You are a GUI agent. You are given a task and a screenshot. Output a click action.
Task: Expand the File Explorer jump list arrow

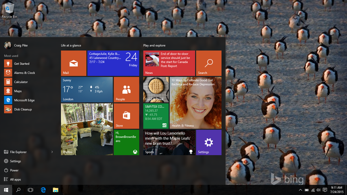pyautogui.click(x=52, y=152)
